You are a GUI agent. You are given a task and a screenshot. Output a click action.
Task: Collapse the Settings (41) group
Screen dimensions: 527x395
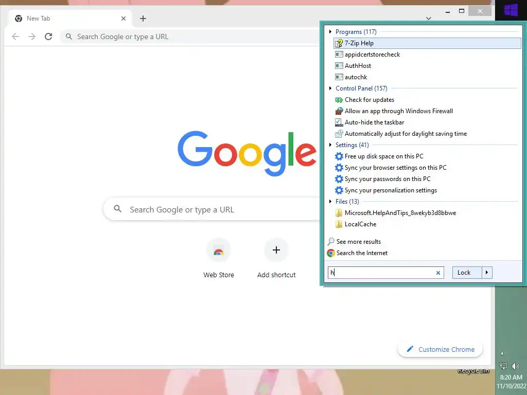[x=330, y=145]
